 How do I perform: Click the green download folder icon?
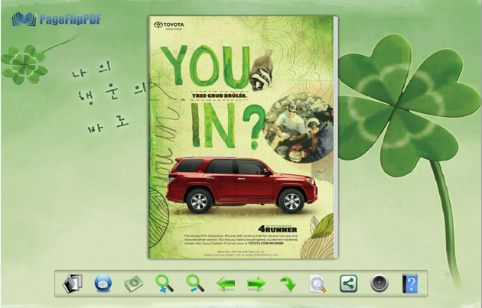click(x=134, y=284)
